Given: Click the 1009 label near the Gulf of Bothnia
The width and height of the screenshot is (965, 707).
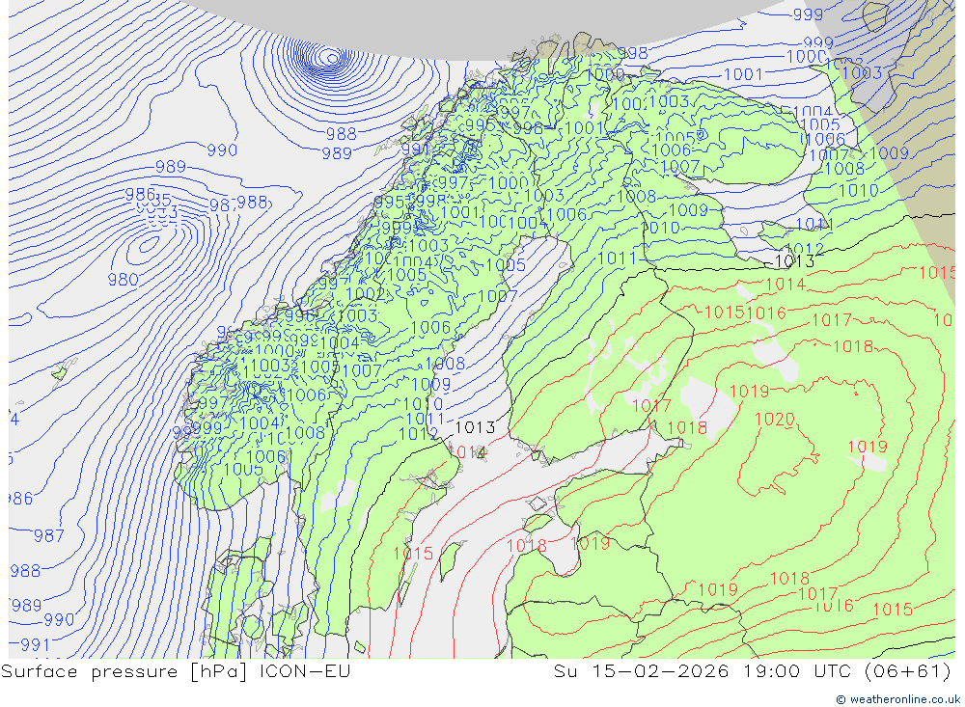Looking at the screenshot, I should 430,385.
